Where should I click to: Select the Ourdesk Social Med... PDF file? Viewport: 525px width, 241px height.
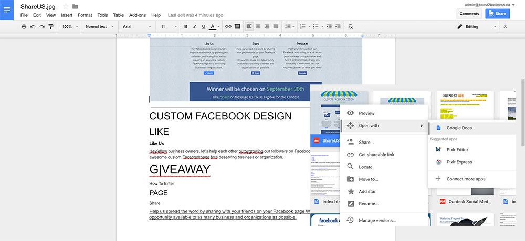[465, 202]
